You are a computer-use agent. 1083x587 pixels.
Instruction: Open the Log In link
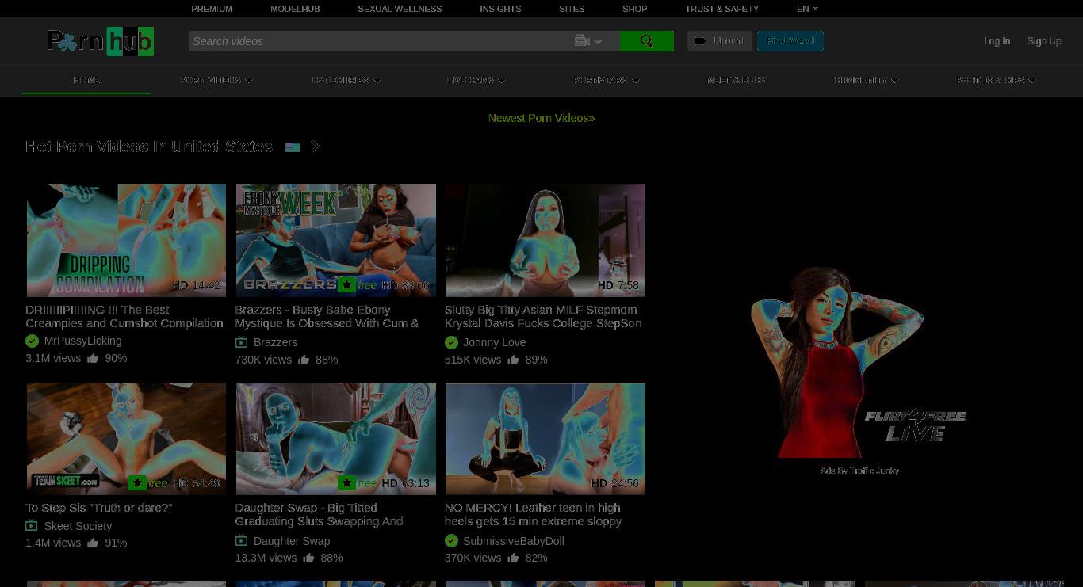pos(997,41)
